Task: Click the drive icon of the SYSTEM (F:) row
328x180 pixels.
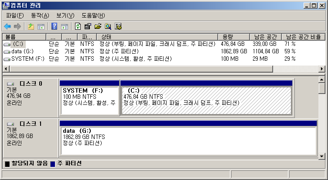Action: 7,59
